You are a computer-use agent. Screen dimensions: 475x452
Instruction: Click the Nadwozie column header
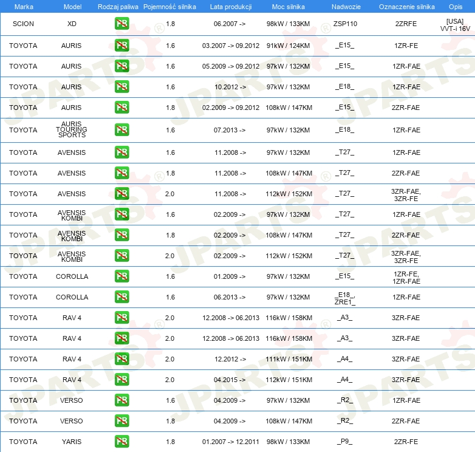click(x=346, y=7)
